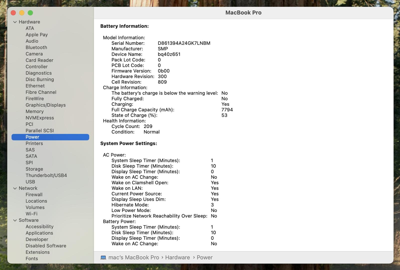Open PCI hardware info
The width and height of the screenshot is (400, 270).
pyautogui.click(x=29, y=124)
